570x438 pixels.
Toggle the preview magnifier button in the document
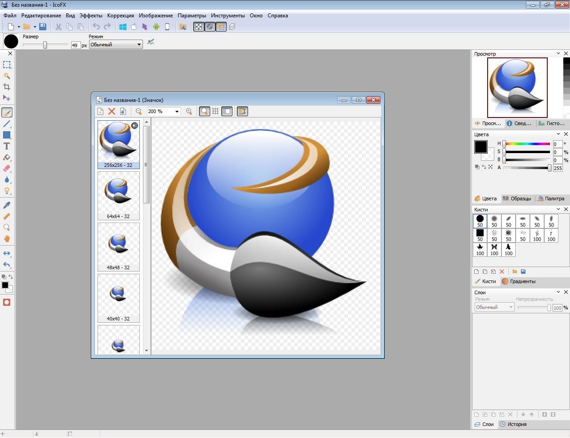[x=204, y=111]
